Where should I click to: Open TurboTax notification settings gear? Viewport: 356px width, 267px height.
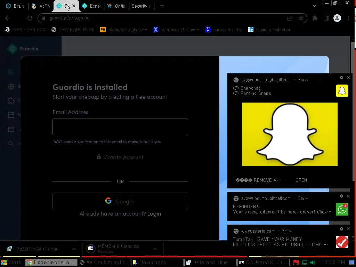click(x=341, y=229)
